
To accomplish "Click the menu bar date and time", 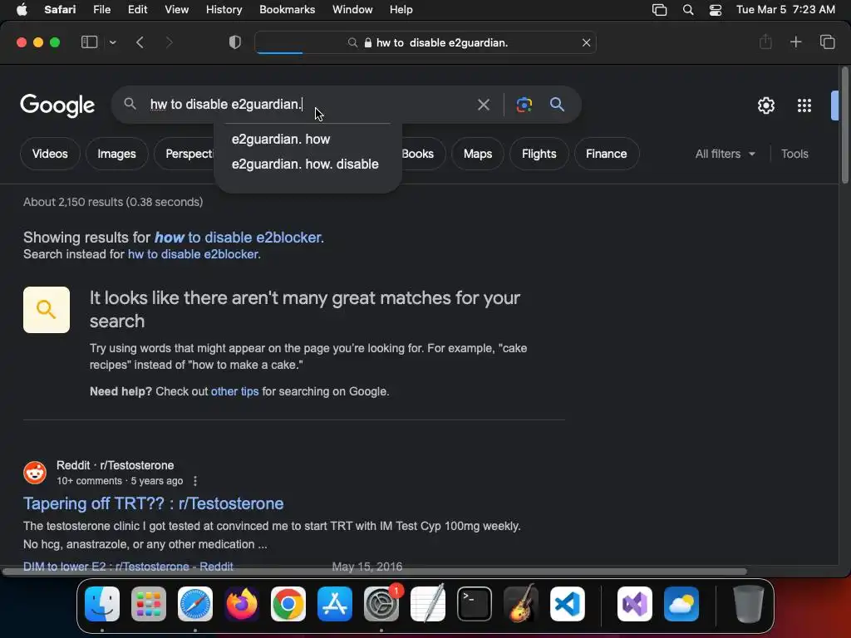I will tap(785, 10).
